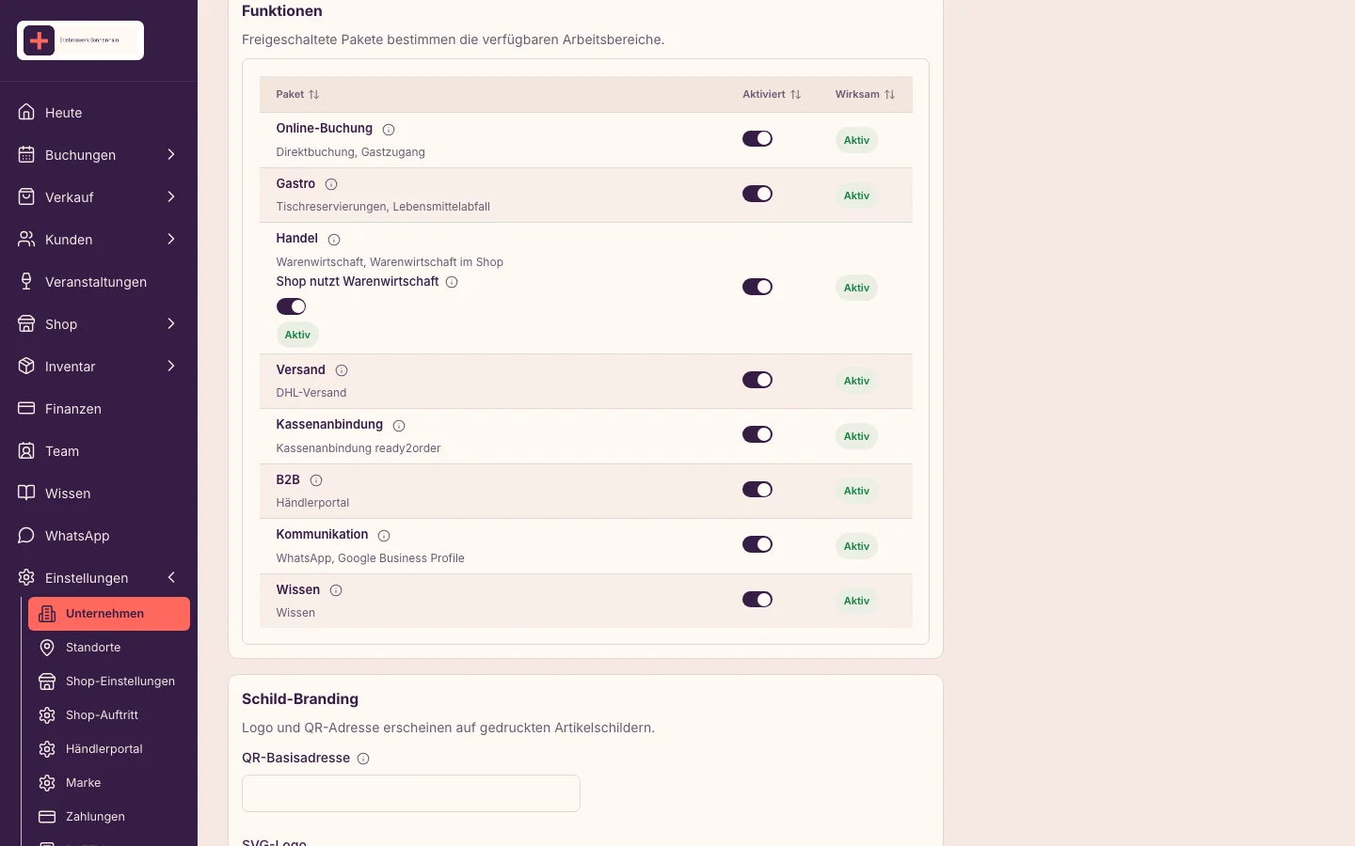
Task: Toggle off the Versand package
Action: pos(757,380)
